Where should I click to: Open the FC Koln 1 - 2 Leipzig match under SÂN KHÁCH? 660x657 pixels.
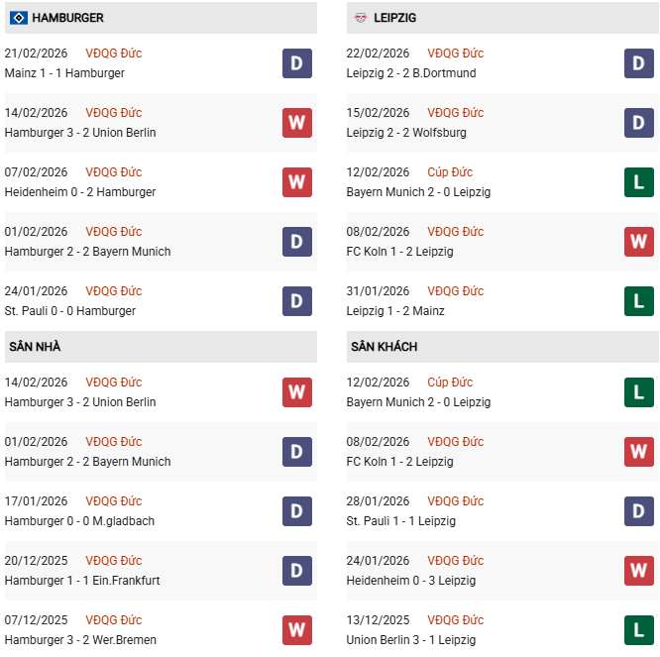[399, 462]
